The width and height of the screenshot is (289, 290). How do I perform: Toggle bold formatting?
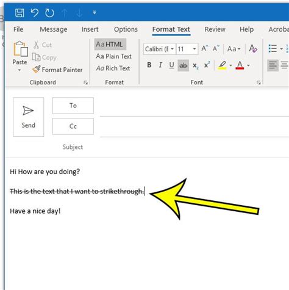click(x=149, y=65)
